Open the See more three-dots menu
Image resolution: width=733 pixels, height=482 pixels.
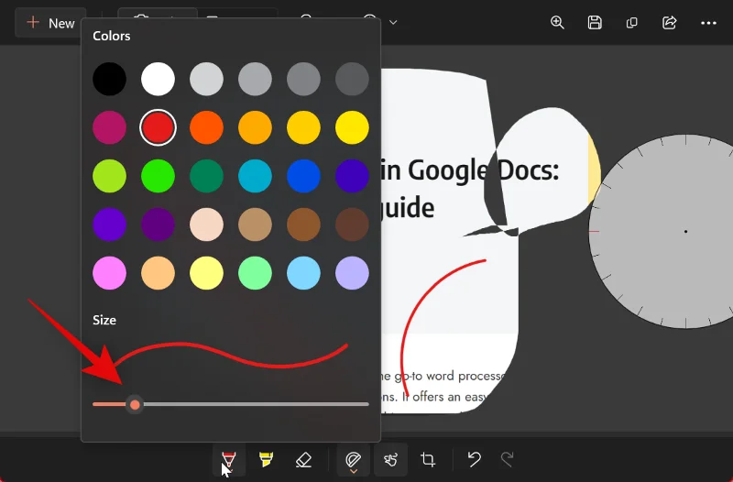pyautogui.click(x=708, y=23)
